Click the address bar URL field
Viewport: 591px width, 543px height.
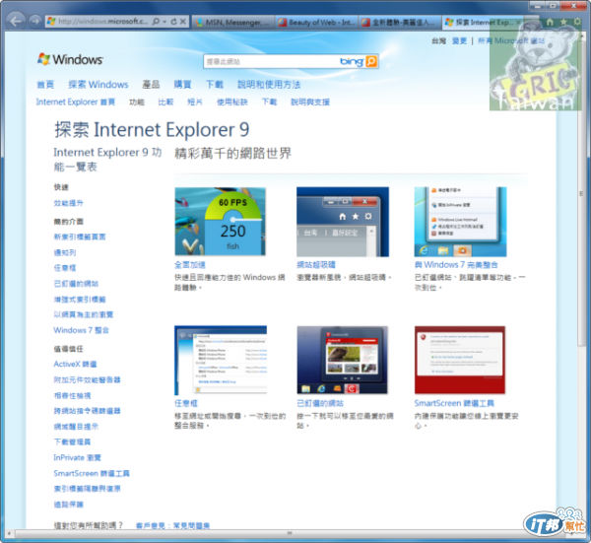[102, 22]
